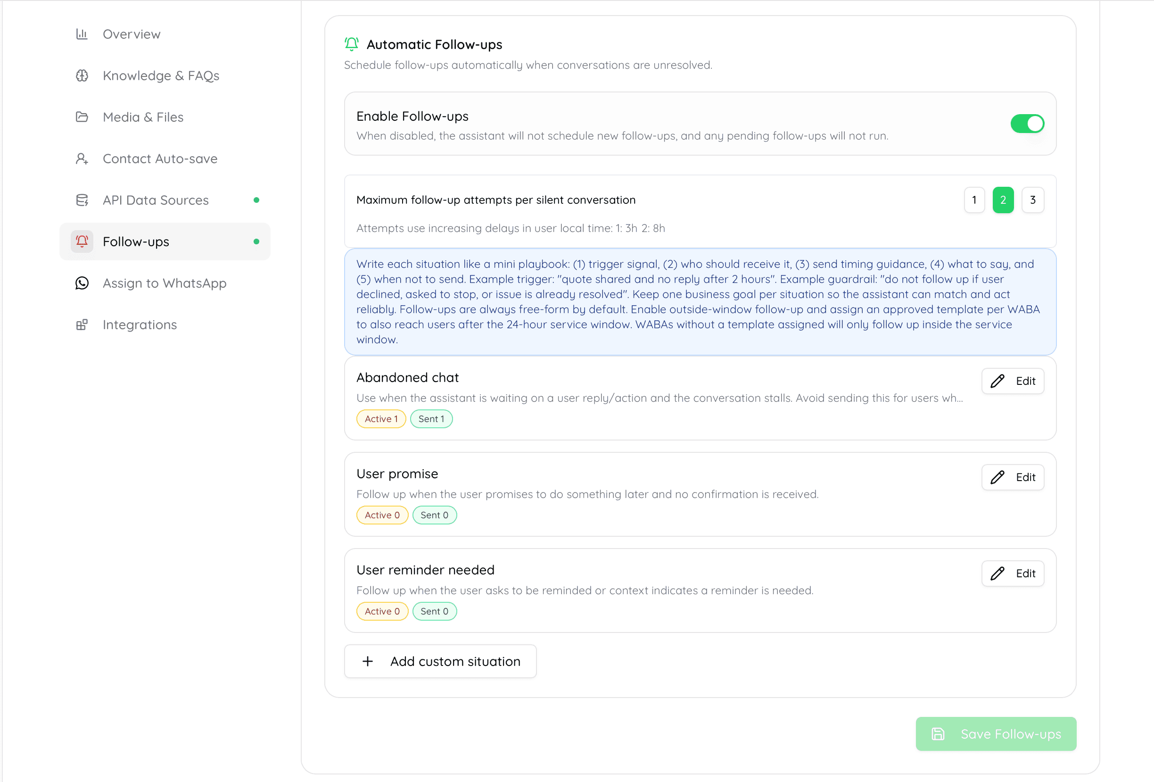Click Active 0 badge under User promise

coord(382,515)
